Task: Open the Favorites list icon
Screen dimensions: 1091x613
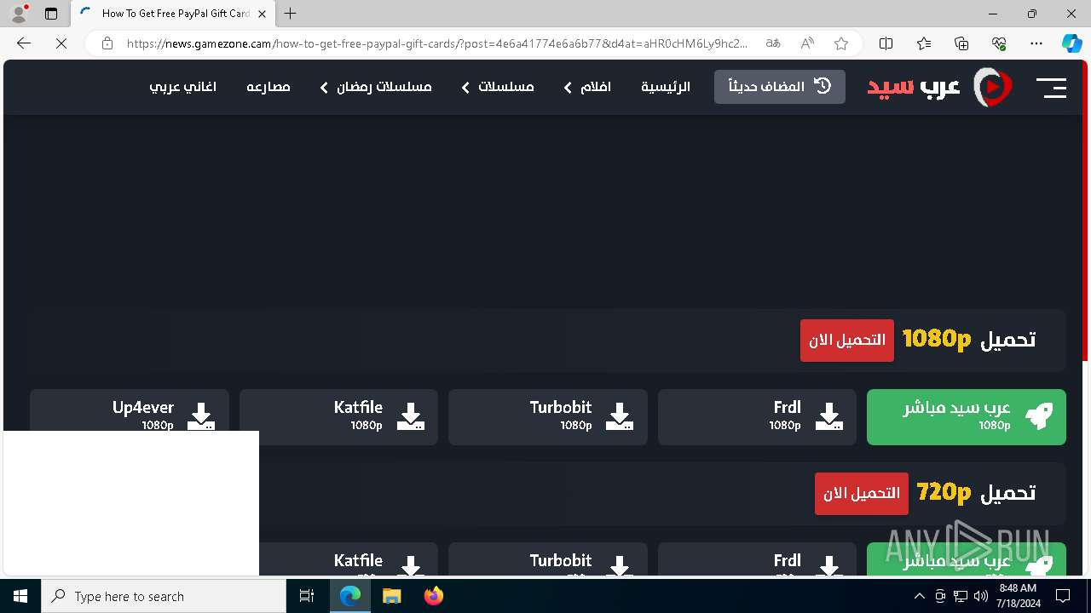Action: click(924, 43)
